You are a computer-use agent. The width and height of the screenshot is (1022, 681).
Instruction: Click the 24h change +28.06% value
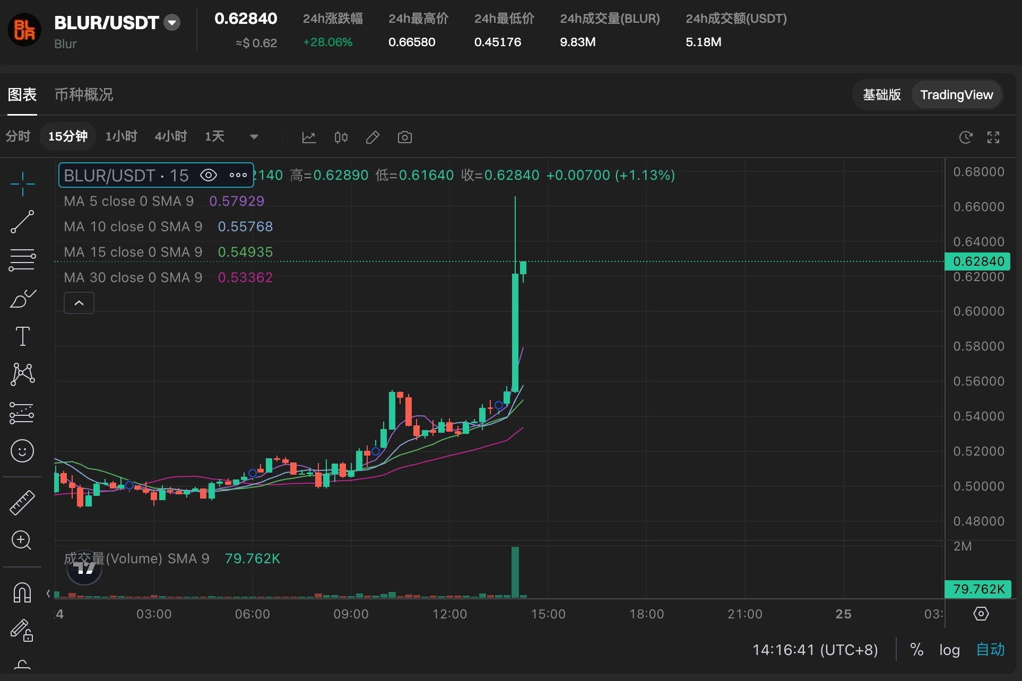[x=328, y=42]
